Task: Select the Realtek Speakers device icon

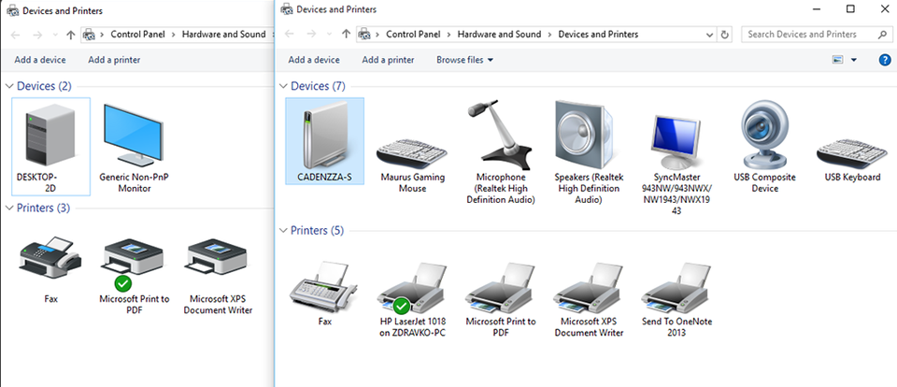Action: click(x=588, y=151)
